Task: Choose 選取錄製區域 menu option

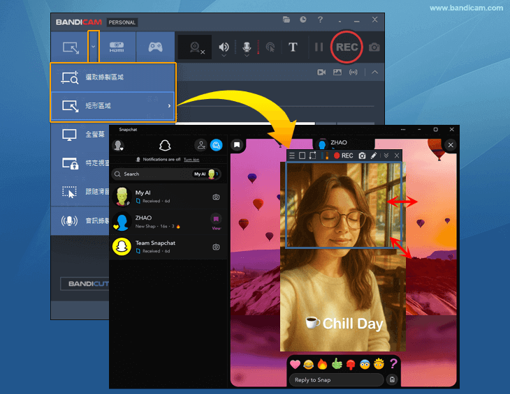Action: (113, 77)
